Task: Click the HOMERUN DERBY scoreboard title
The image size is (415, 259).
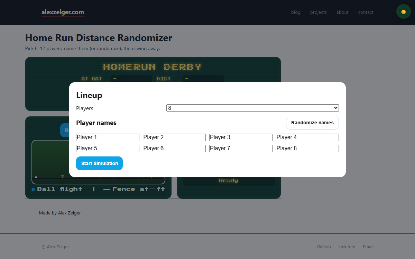Action: tap(153, 67)
